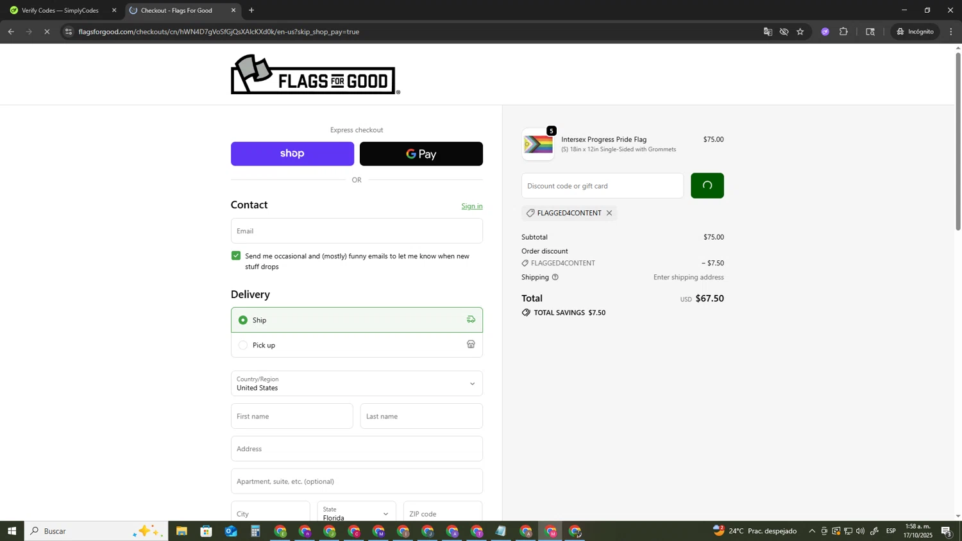Open the weather widget 24°C
Viewport: 962px width, 541px height.
[755, 531]
